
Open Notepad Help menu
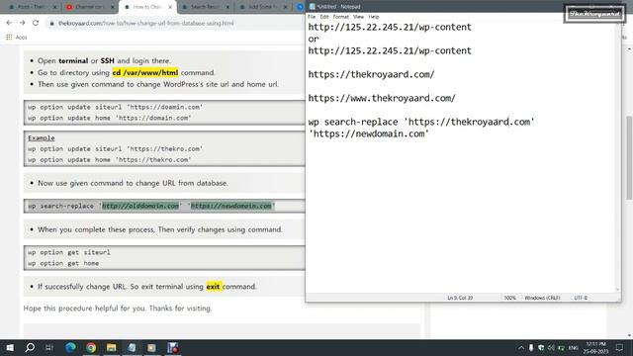pyautogui.click(x=374, y=17)
